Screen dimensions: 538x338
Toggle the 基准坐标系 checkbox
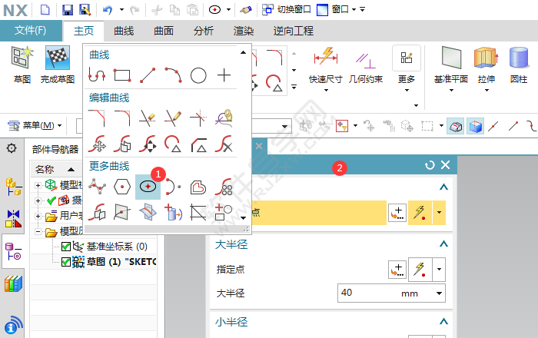tap(66, 247)
